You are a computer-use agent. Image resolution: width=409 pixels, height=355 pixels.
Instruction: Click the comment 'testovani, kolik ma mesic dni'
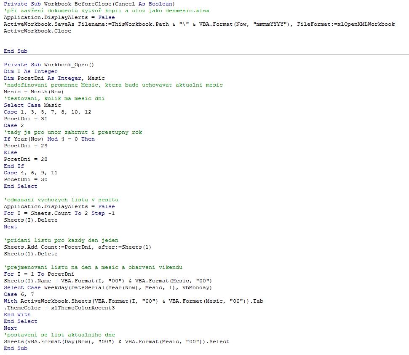point(54,98)
